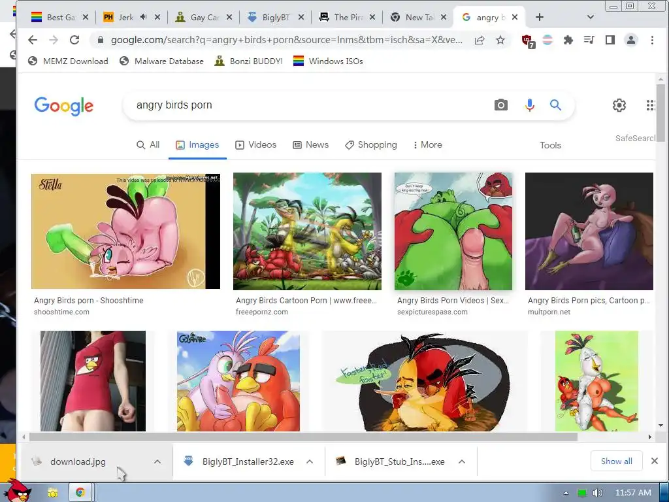Click the blue magnifier search button
This screenshot has width=669, height=502.
[x=555, y=105]
